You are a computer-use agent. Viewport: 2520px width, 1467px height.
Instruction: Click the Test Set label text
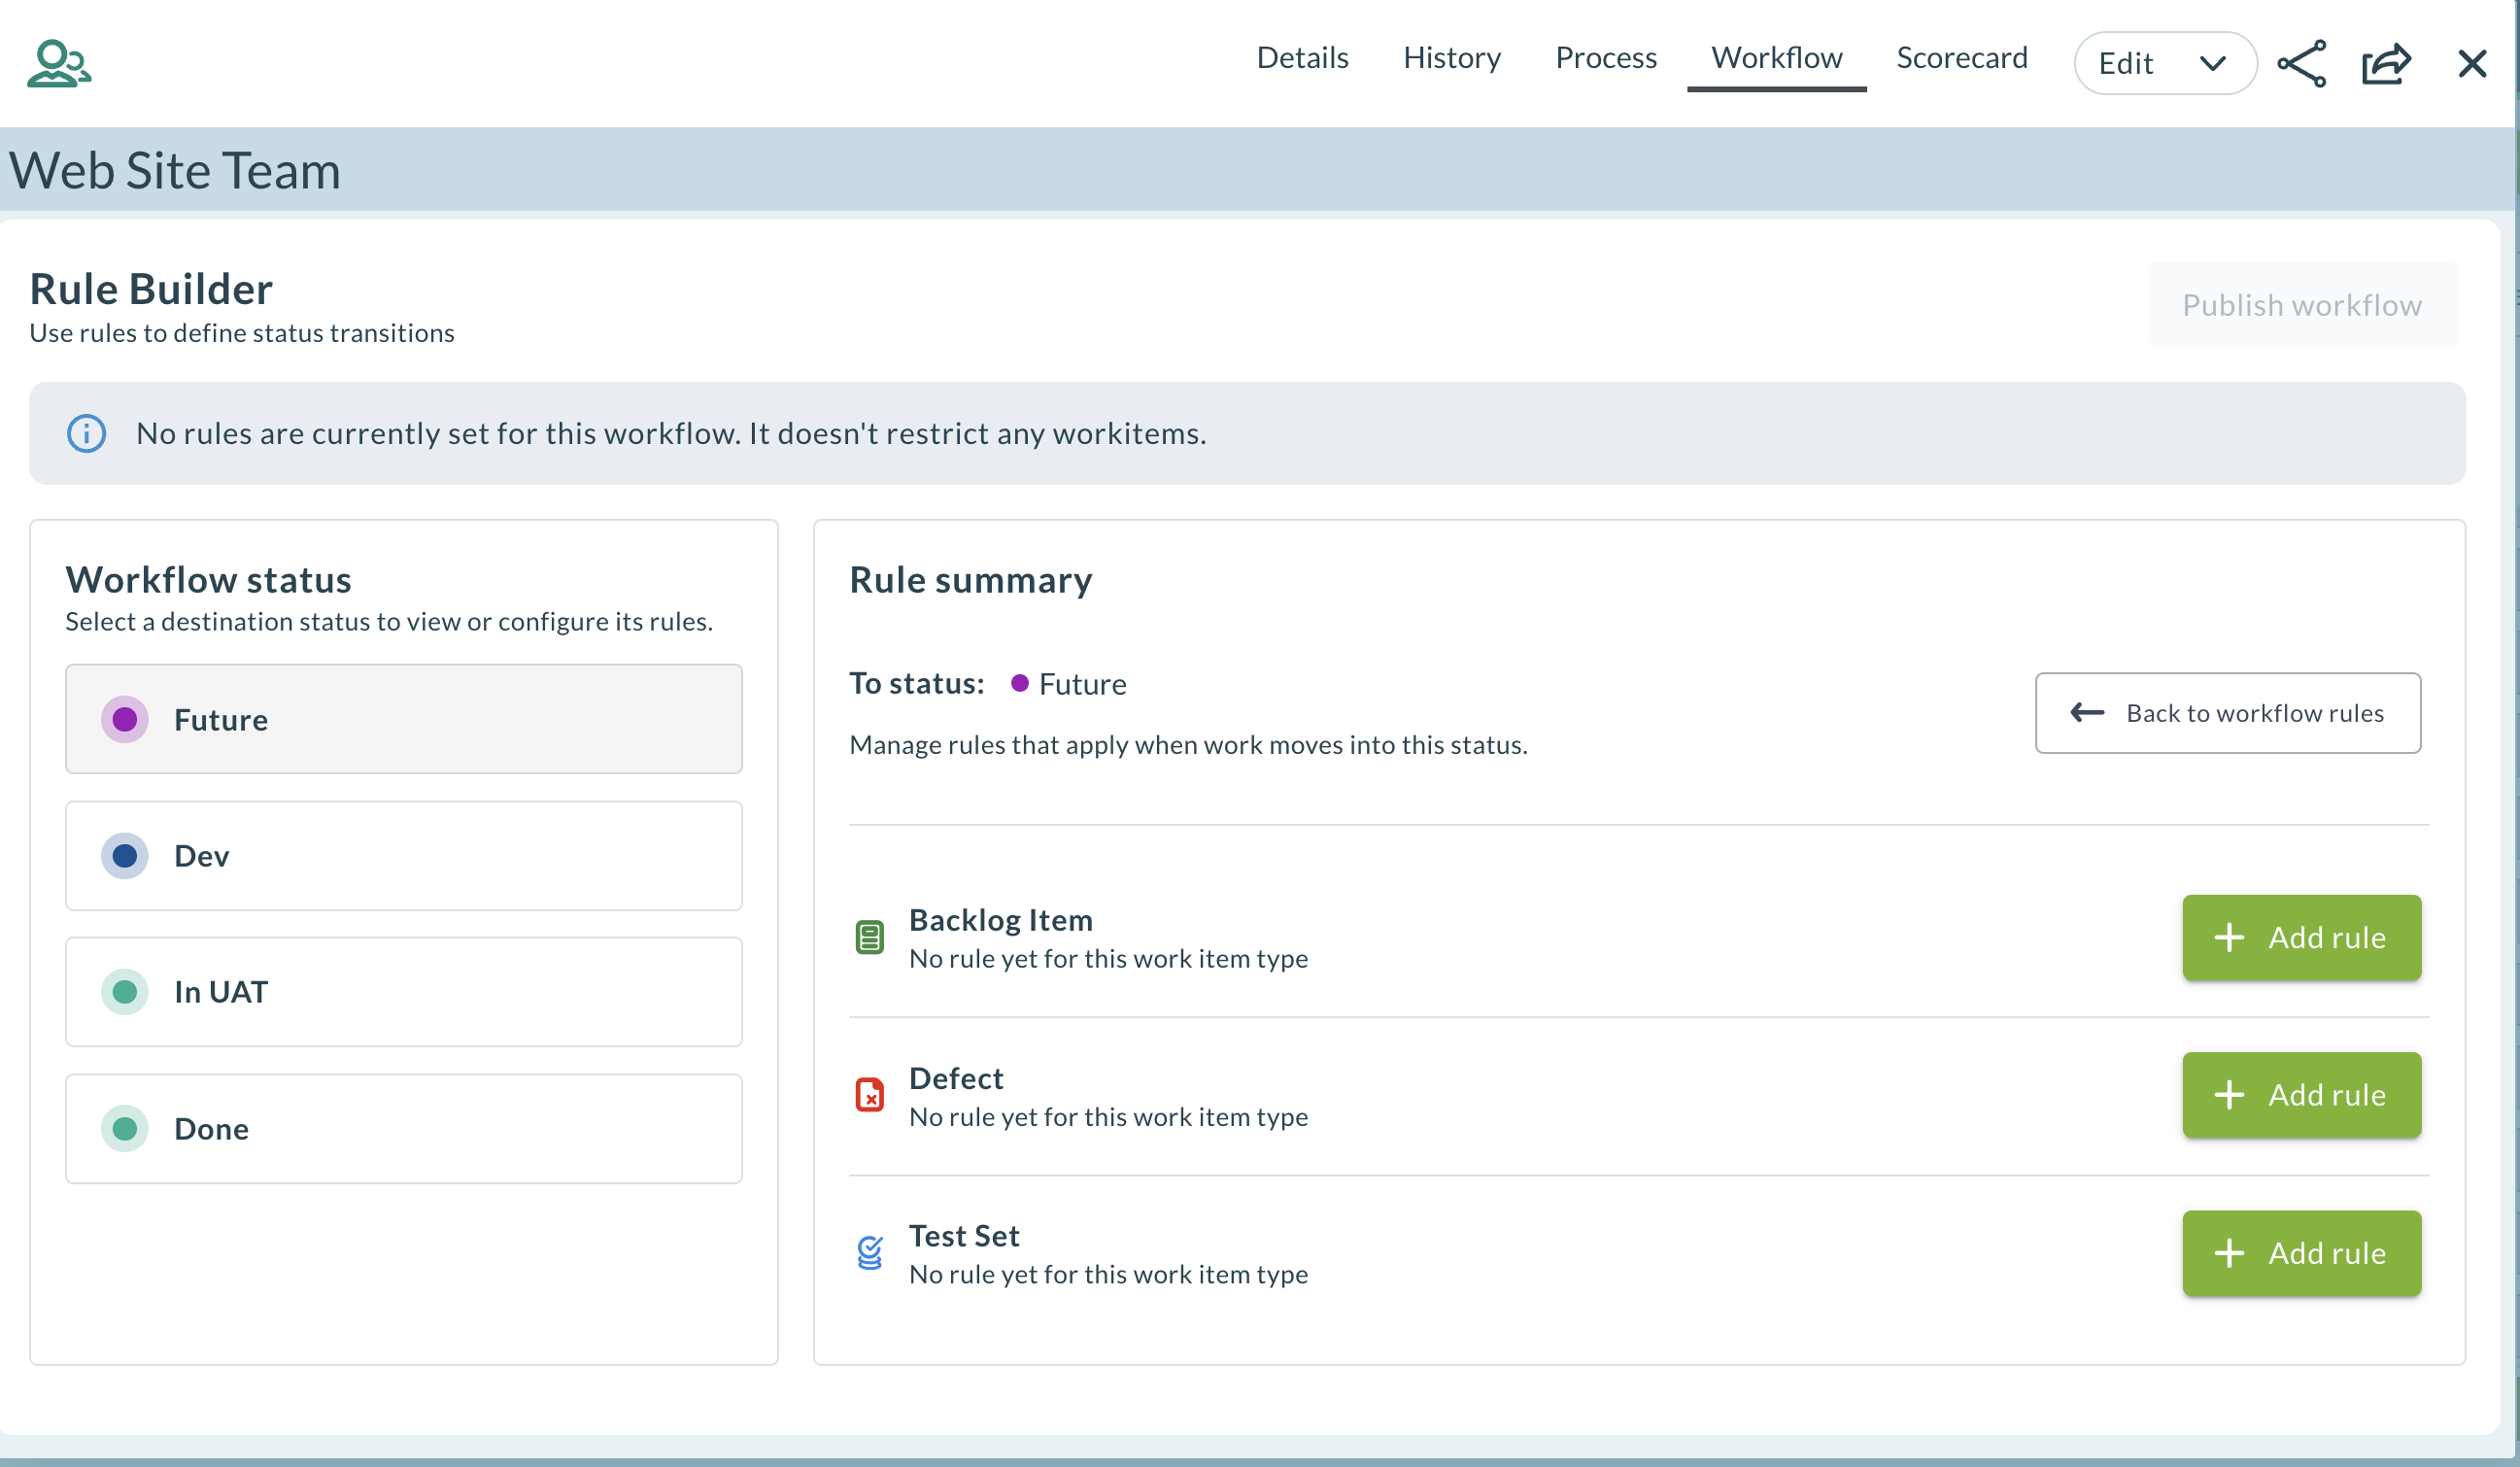click(964, 1236)
